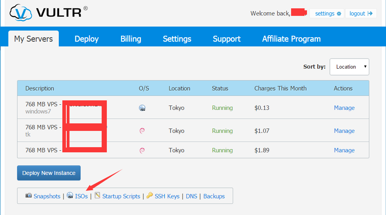Open settings button in the header
Viewport: 386px width, 215px height.
(x=328, y=13)
